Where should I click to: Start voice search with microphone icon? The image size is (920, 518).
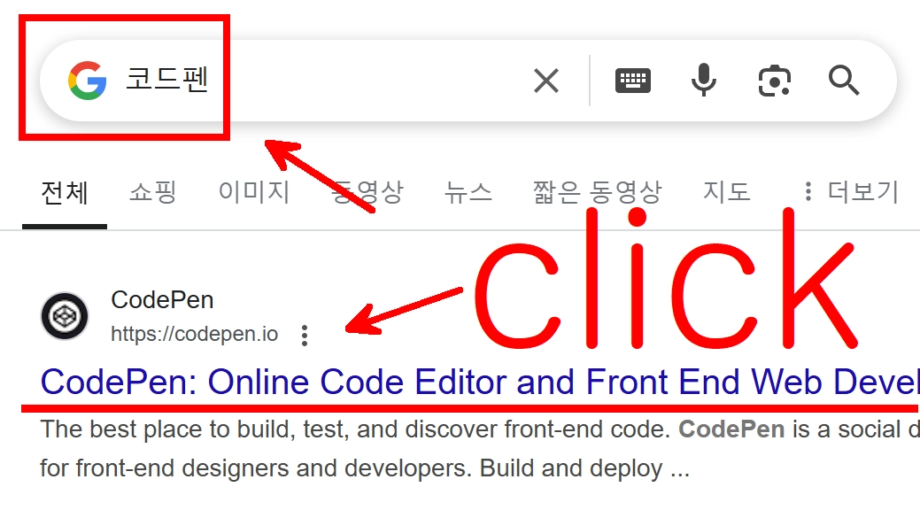[x=703, y=80]
